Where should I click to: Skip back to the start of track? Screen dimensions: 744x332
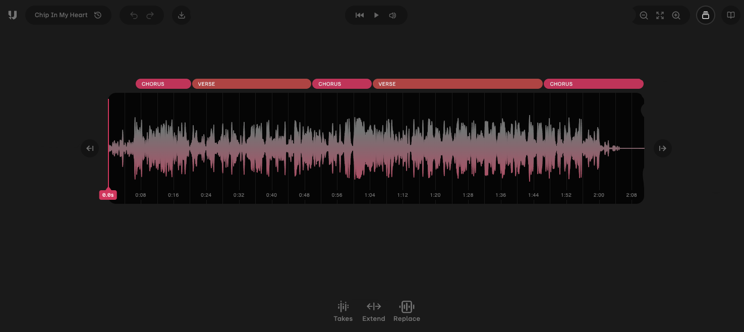(360, 15)
